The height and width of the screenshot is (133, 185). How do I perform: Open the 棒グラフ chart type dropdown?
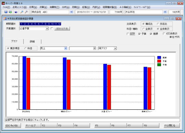[x=115, y=48]
